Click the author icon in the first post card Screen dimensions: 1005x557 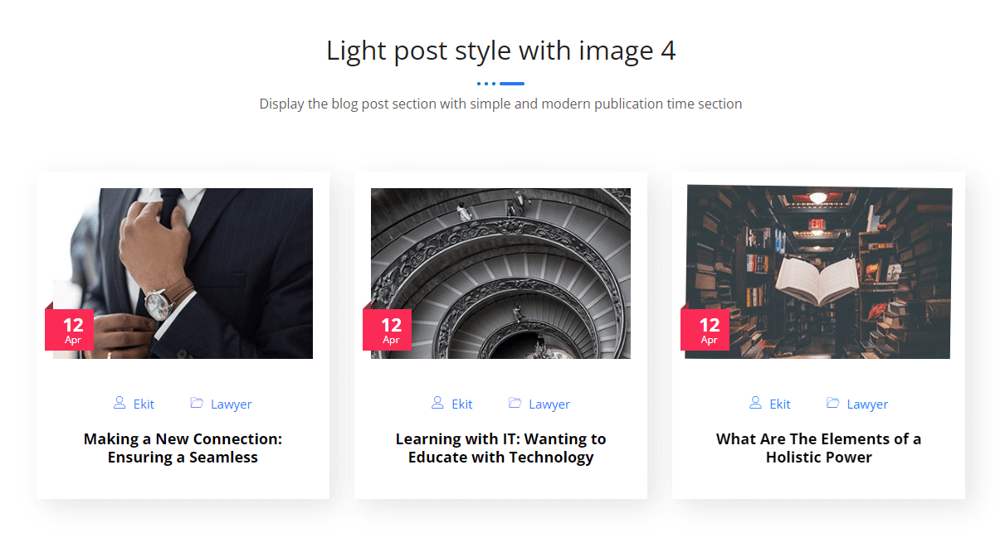point(120,403)
